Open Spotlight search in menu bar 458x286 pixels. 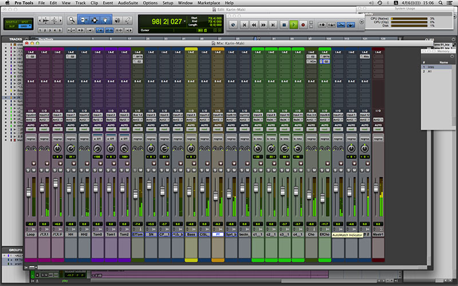click(x=440, y=3)
